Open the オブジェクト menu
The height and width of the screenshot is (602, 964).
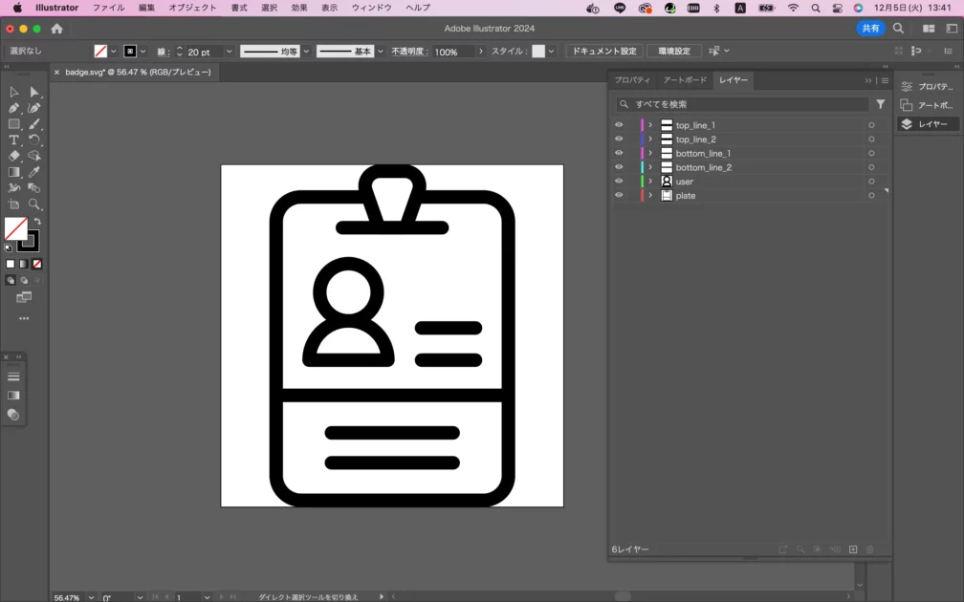[x=192, y=8]
